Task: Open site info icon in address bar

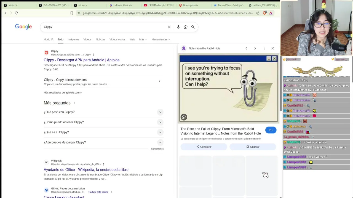Action: tap(79, 13)
